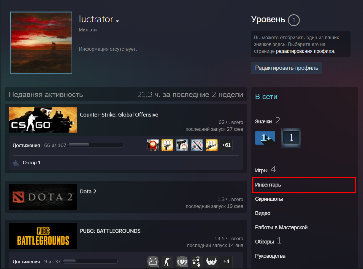Click the последний запуск 19 фев text

[x=214, y=206]
